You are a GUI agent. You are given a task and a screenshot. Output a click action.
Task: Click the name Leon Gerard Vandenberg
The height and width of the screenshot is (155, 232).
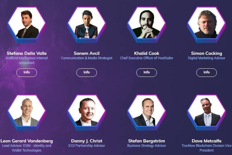click(x=27, y=141)
